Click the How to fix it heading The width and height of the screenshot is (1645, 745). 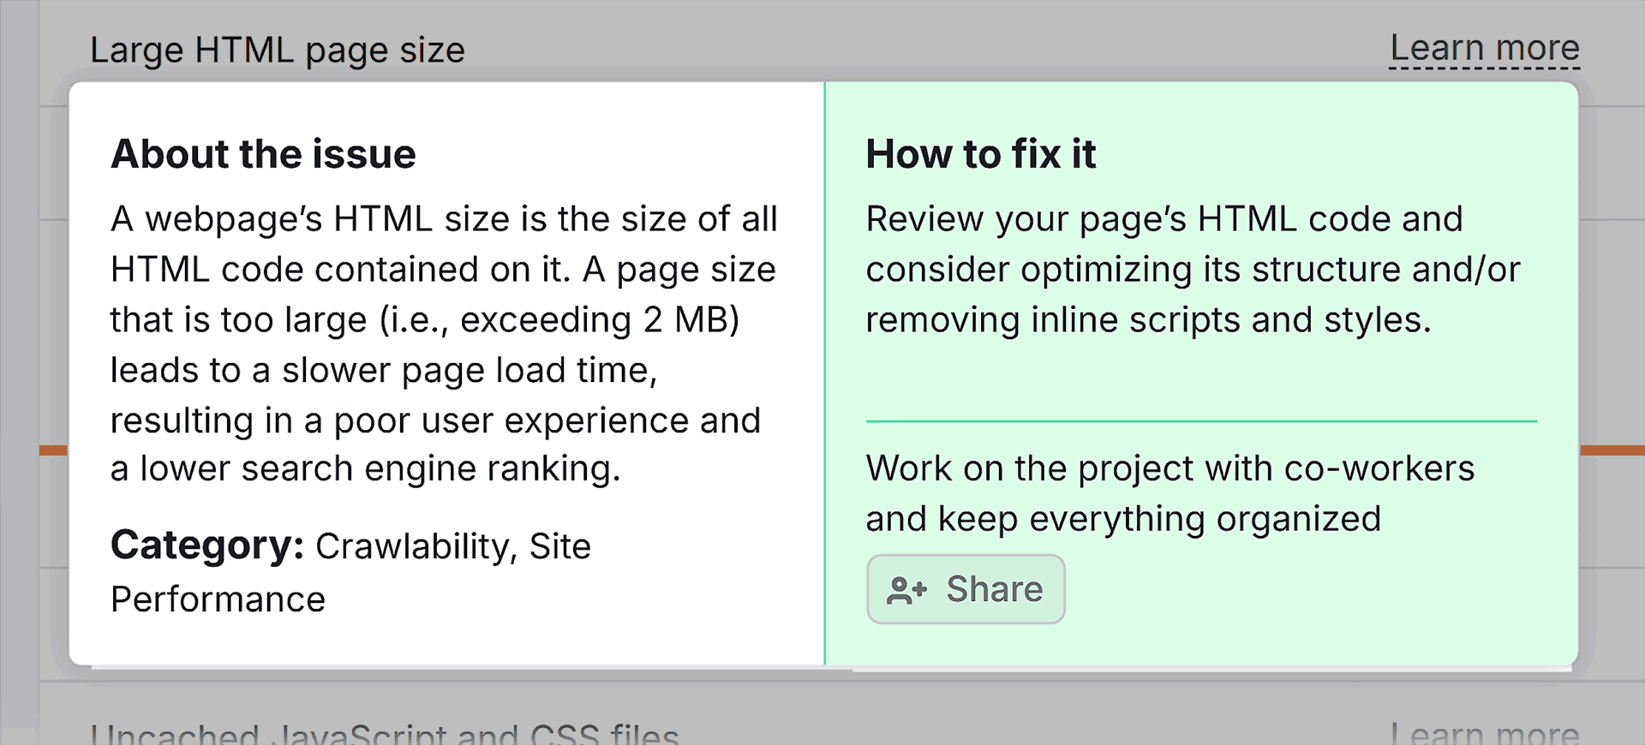tap(980, 154)
